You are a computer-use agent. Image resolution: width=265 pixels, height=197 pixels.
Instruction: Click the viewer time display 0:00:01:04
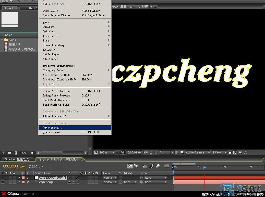pyautogui.click(x=134, y=152)
